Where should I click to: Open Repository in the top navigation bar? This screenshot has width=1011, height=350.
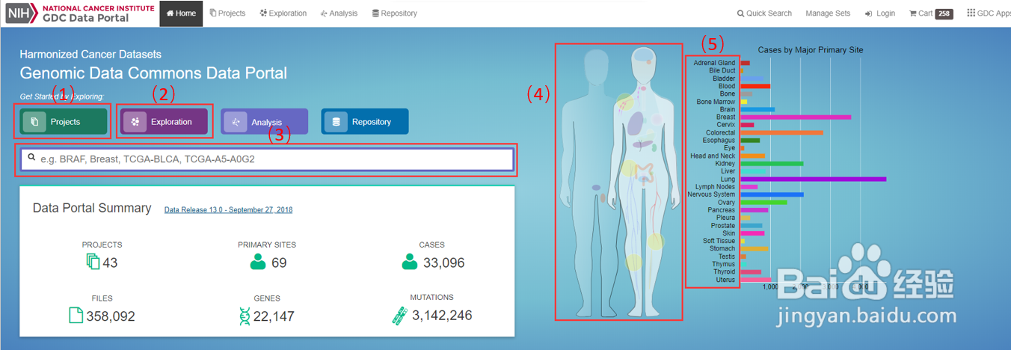[x=394, y=13]
